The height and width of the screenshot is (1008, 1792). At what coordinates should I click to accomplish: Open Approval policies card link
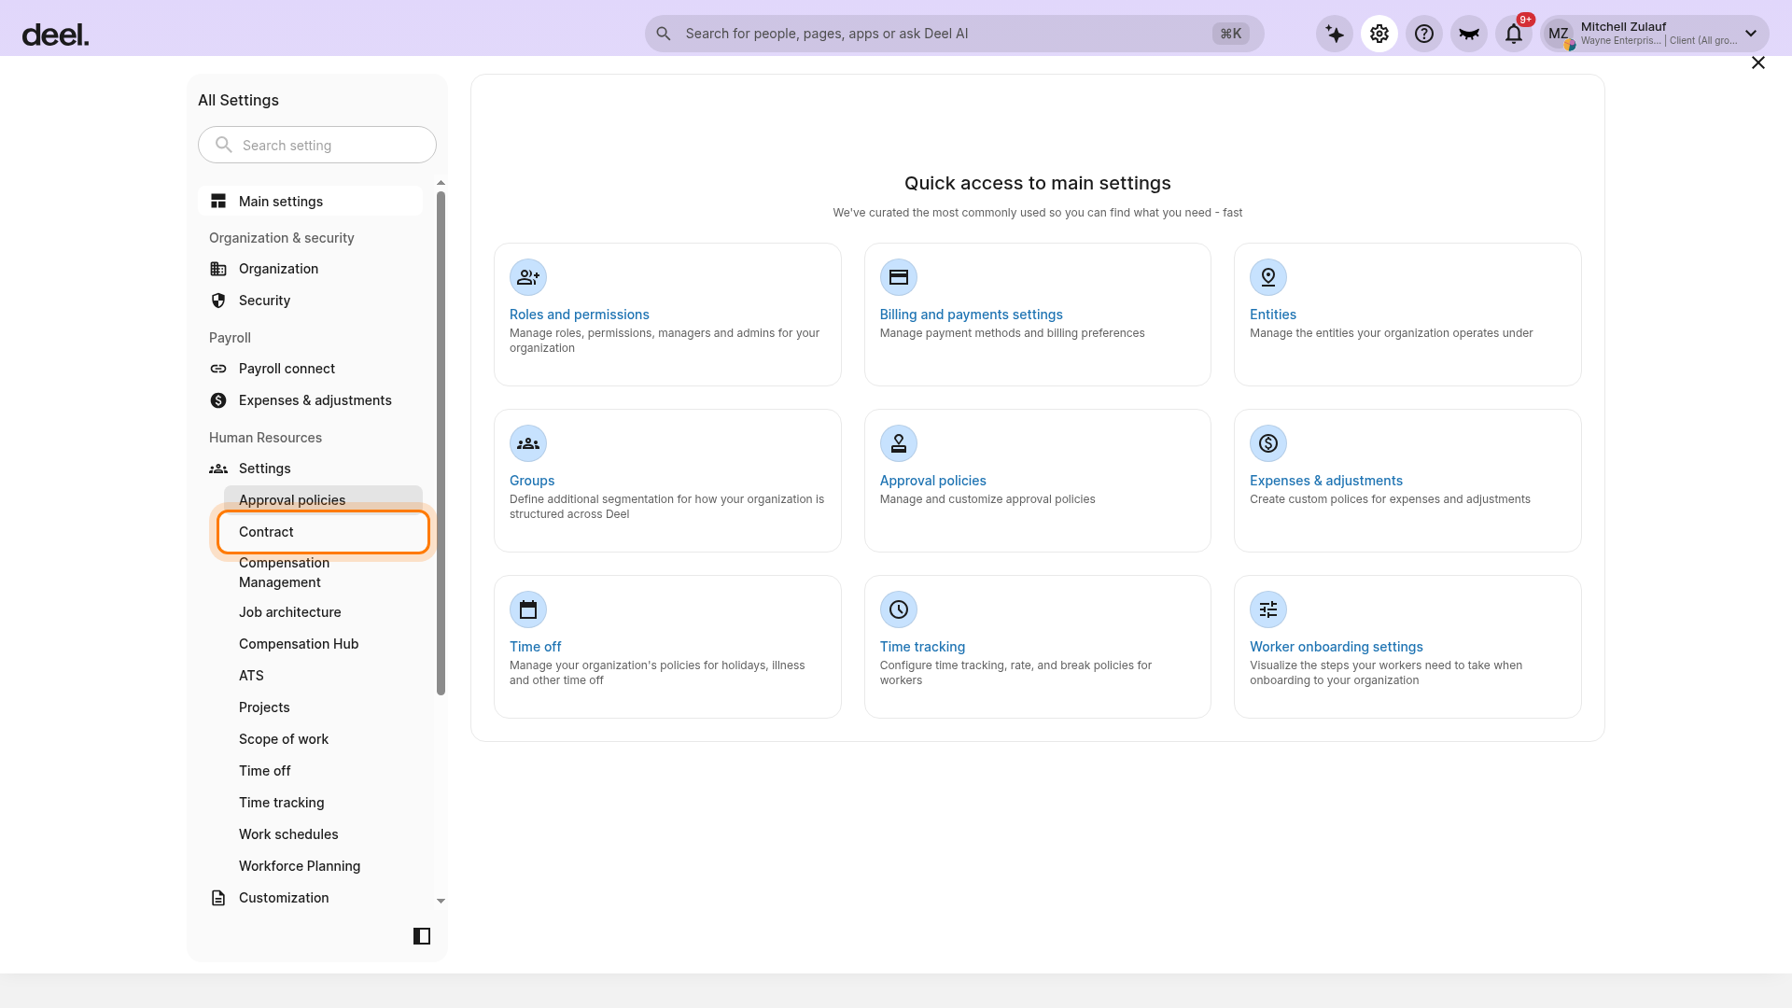(x=933, y=481)
